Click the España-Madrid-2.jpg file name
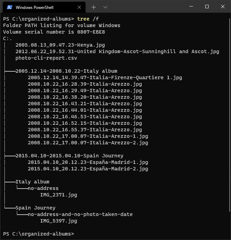The height and width of the screenshot is (240, 231). [x=88, y=169]
